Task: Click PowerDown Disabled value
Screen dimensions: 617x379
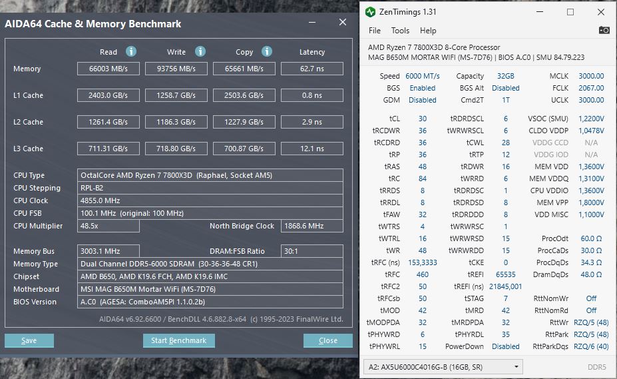Action: (x=506, y=346)
